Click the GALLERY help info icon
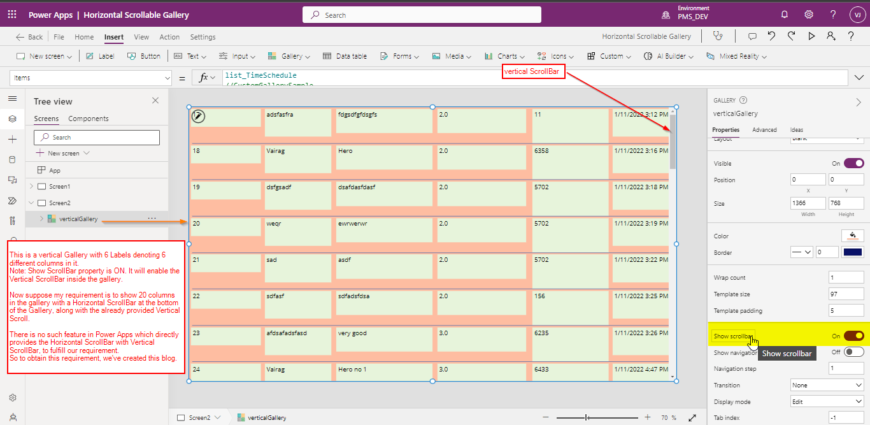The width and height of the screenshot is (870, 425). point(743,100)
